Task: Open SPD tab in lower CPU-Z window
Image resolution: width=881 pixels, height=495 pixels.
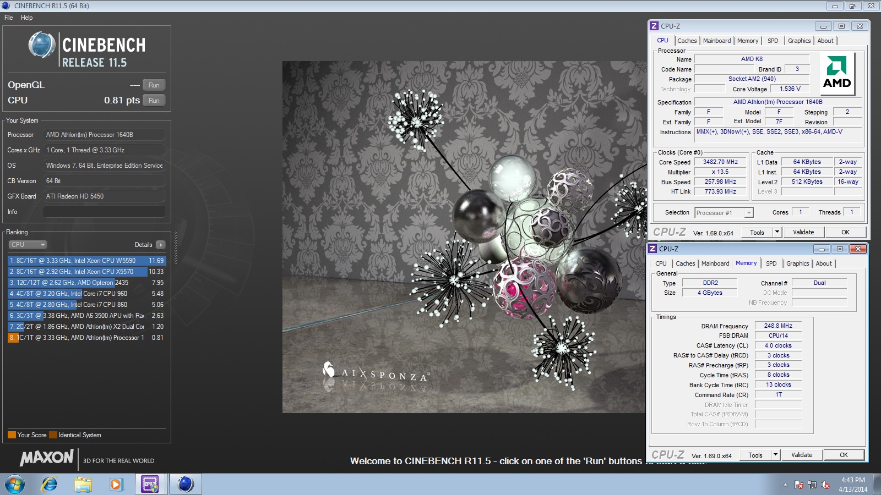Action: coord(771,263)
